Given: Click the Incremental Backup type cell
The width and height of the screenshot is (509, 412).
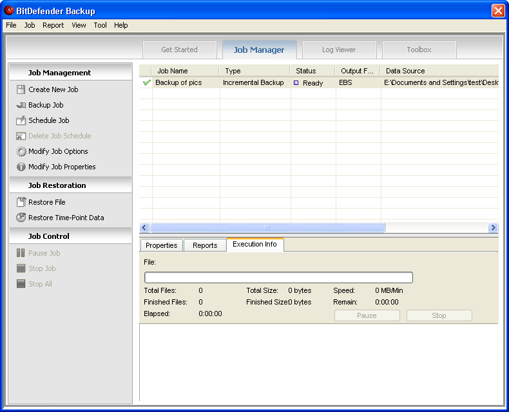Looking at the screenshot, I should pyautogui.click(x=253, y=83).
